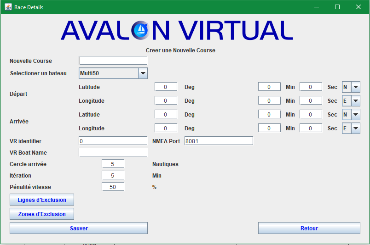Click Départ Latitude Deg field
The image size is (370, 245).
(x=166, y=87)
